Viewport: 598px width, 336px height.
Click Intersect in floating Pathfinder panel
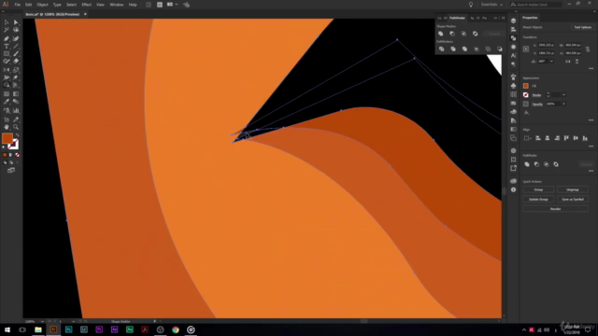pyautogui.click(x=463, y=34)
